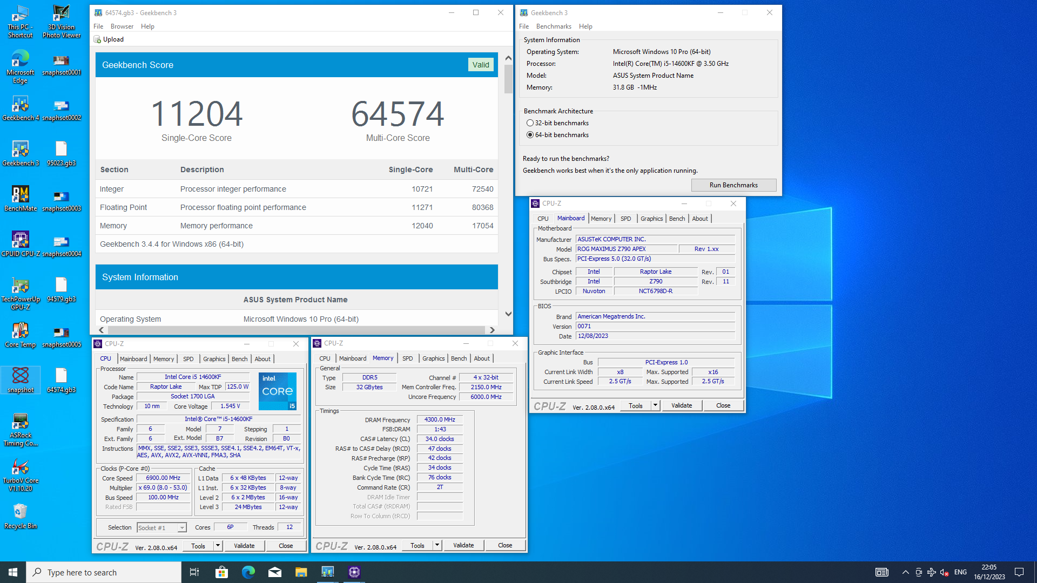1037x583 pixels.
Task: Open Microsoft Store from taskbar
Action: click(221, 572)
